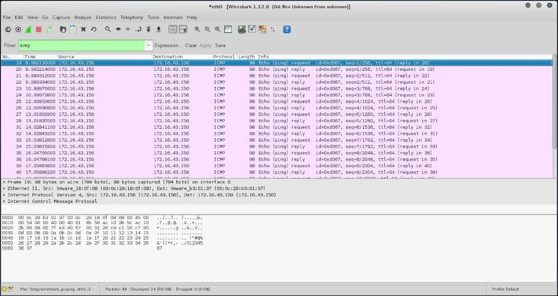Save the current filter
The image size is (558, 296).
point(220,46)
